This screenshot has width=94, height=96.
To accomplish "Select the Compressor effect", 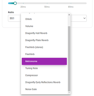I will (x=44, y=75).
